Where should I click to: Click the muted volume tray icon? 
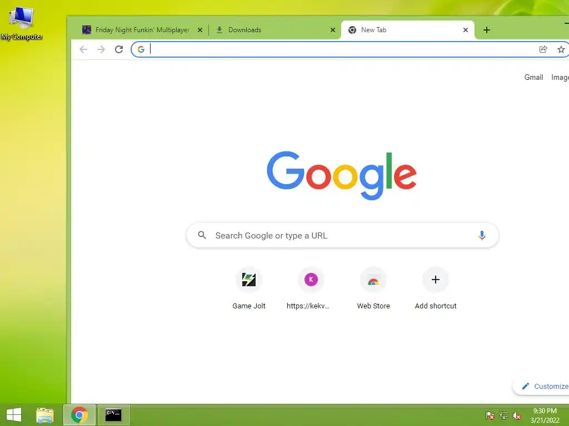tap(517, 415)
